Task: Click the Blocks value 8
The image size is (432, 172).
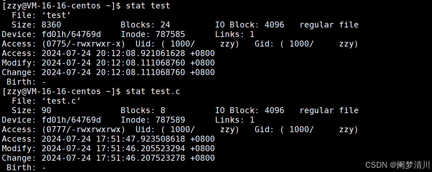Action: point(163,110)
